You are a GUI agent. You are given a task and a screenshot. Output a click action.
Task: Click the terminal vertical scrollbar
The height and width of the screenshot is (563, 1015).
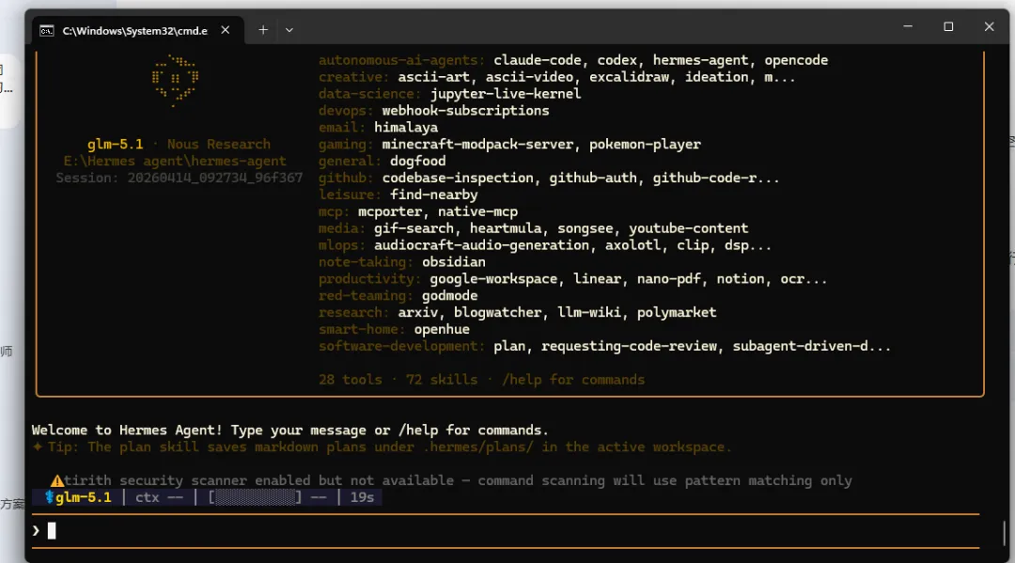pyautogui.click(x=1004, y=533)
